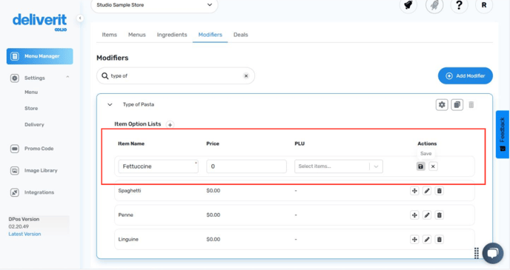Delete the Spaghetti item
Screen dimensions: 510x270
(439, 191)
